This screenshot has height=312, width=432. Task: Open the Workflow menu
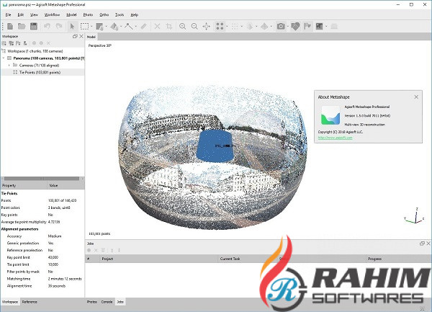click(52, 15)
